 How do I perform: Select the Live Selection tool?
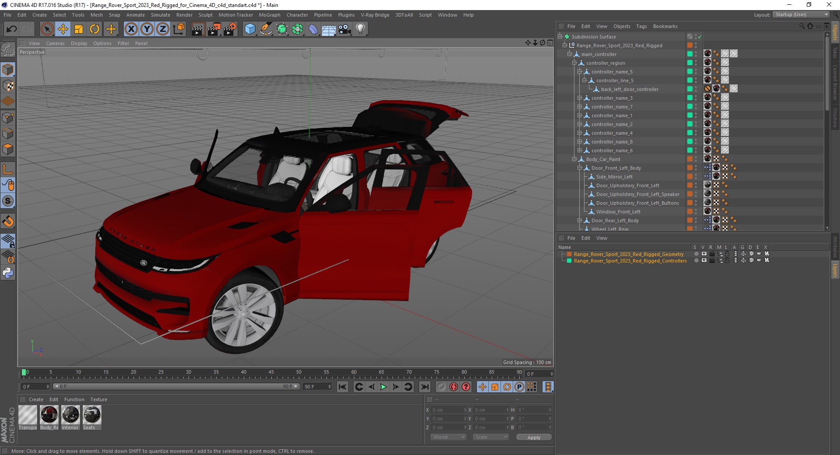[x=47, y=29]
